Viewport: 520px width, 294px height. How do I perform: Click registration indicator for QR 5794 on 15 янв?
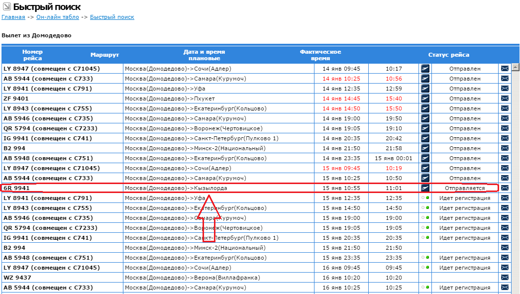click(x=425, y=228)
